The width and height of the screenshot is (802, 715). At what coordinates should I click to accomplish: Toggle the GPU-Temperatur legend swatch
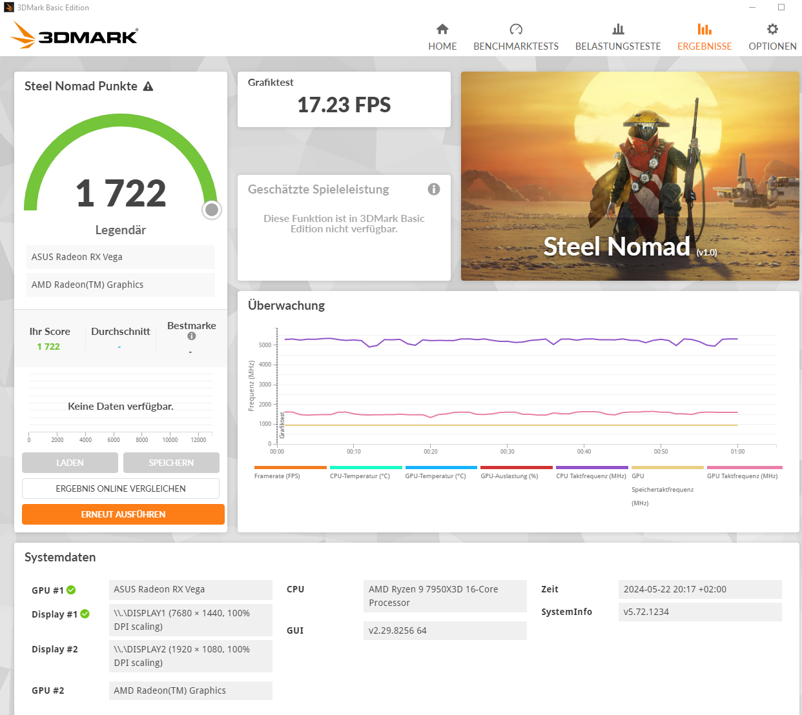[441, 467]
